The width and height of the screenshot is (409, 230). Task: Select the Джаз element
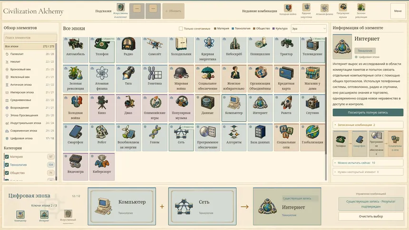point(128,108)
